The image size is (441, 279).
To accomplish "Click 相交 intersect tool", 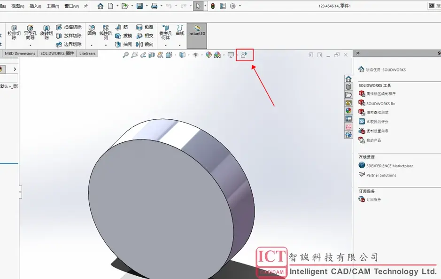I will pos(145,36).
